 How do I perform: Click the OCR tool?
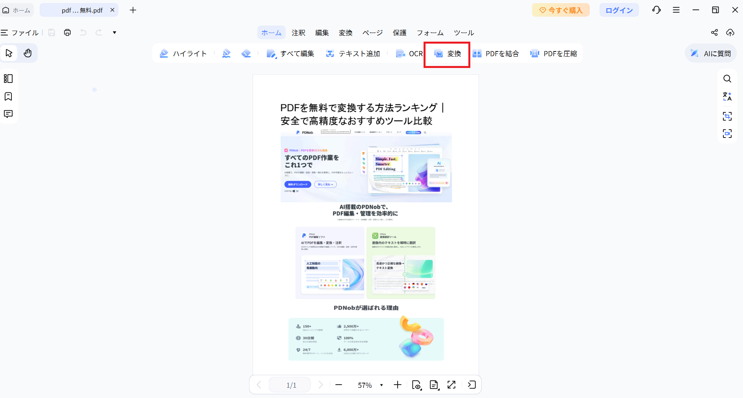409,53
